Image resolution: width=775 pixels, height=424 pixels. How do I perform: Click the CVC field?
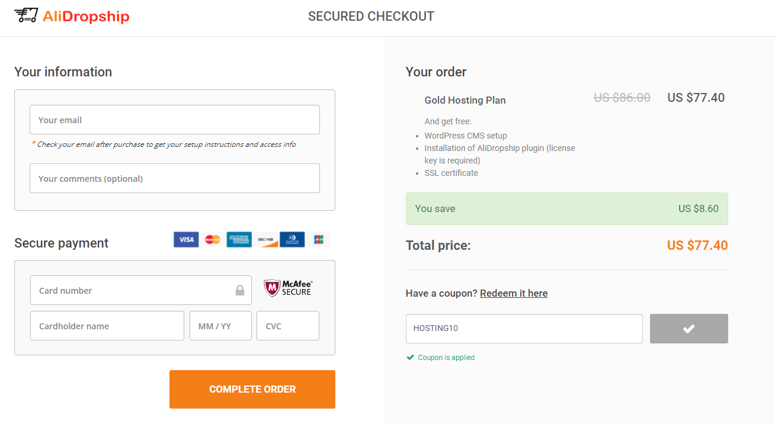point(288,326)
